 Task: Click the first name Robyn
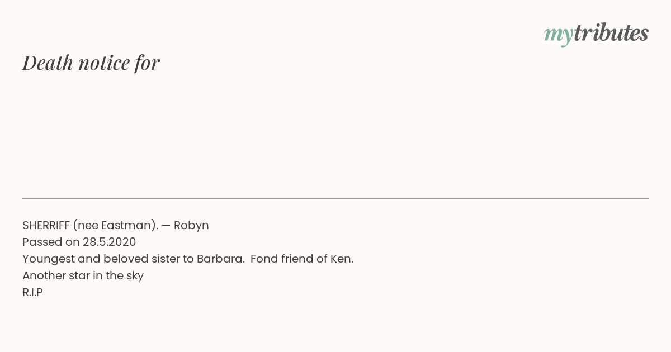(x=191, y=226)
